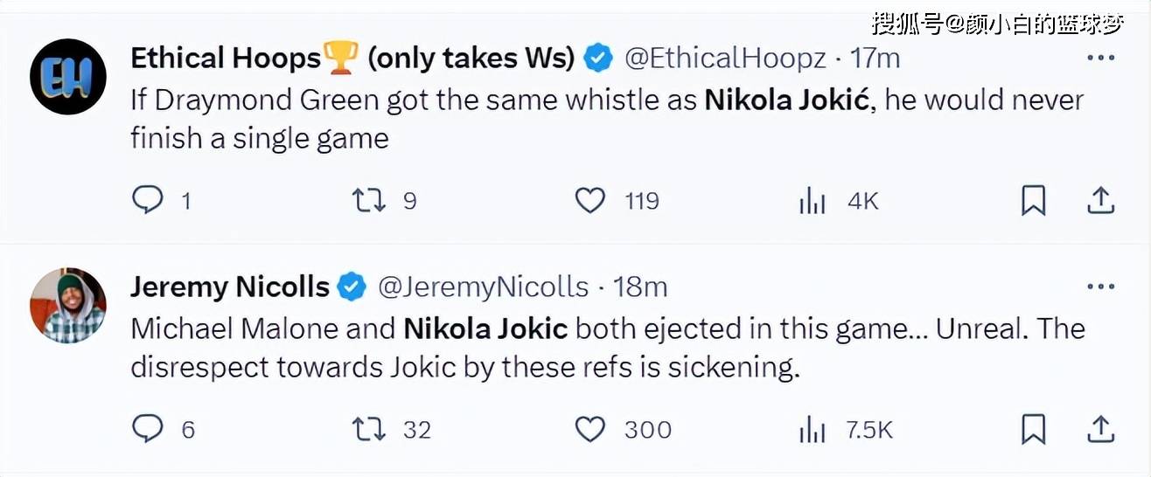Open the 17m timestamp link

pos(875,59)
